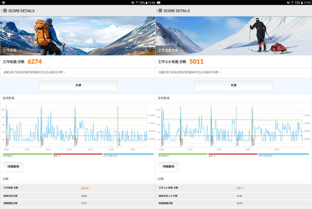Tap the battery icon in the right status bar
The image size is (312, 209).
[302, 3]
